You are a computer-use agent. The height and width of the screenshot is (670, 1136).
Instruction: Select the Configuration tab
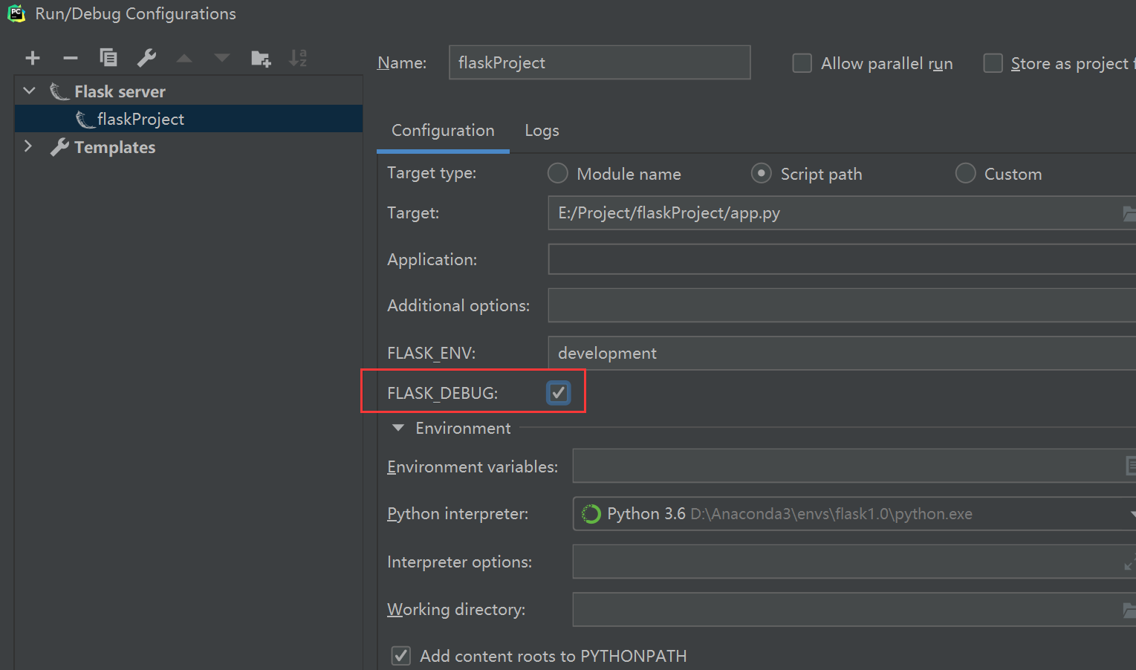tap(443, 131)
